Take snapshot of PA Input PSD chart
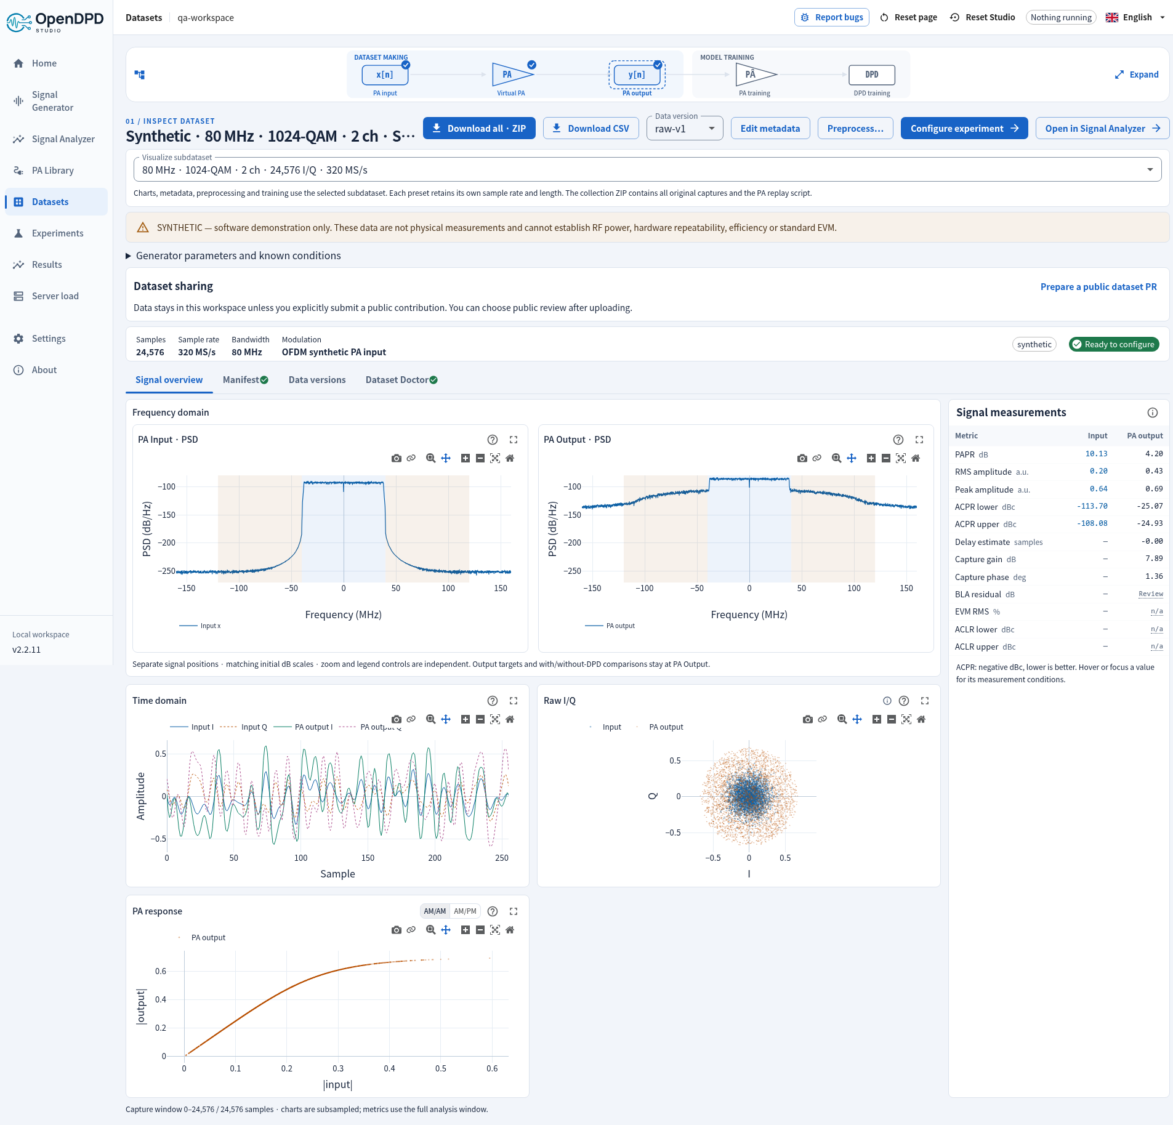 397,458
